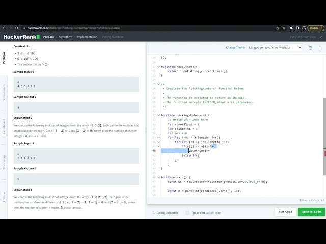Collapse the comment block at line 25
The image size is (326, 244).
(x=158, y=84)
